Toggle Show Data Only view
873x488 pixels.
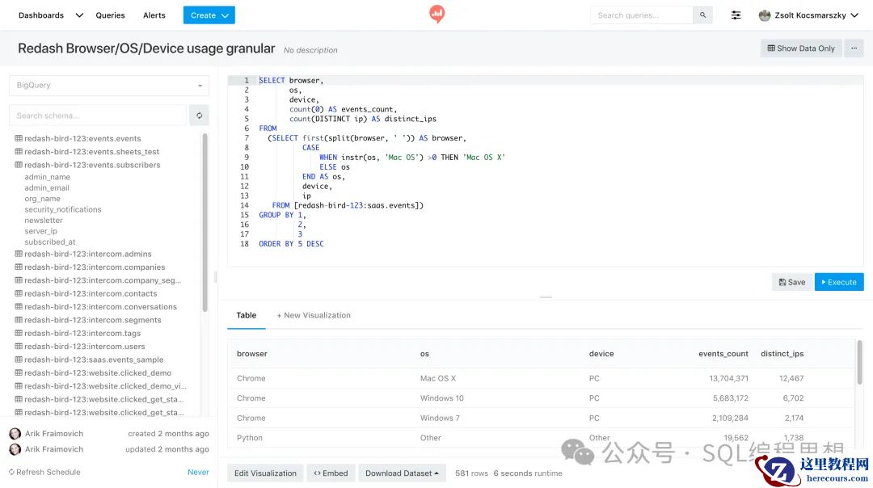[x=800, y=48]
